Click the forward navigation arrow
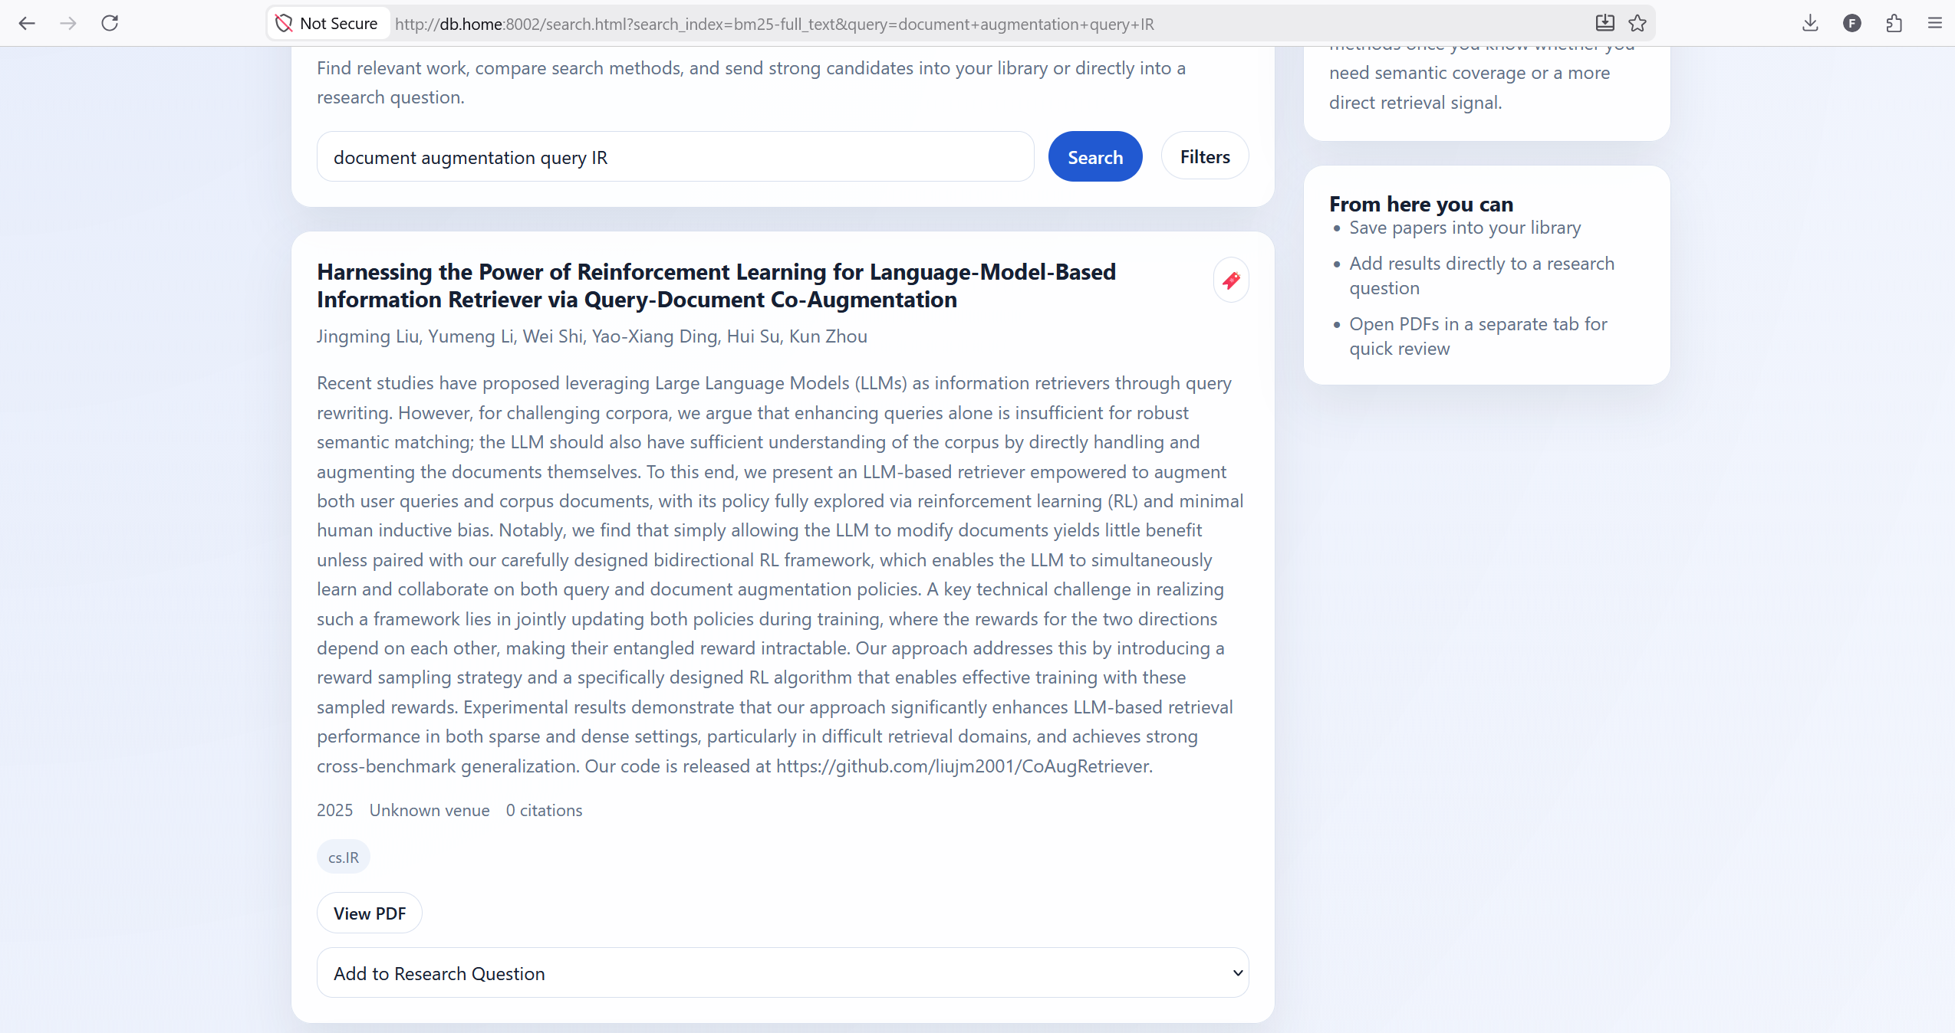This screenshot has height=1033, width=1955. pyautogui.click(x=68, y=23)
